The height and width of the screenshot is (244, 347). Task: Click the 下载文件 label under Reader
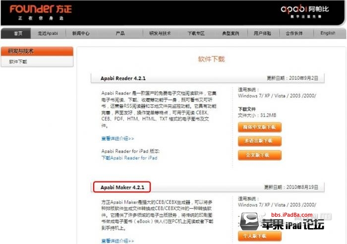(x=247, y=109)
